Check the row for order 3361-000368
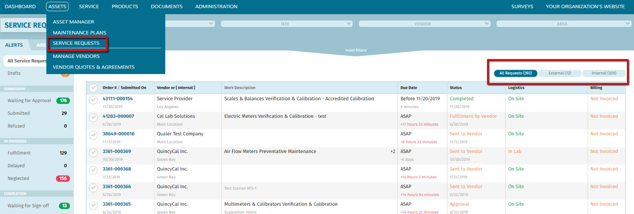 [x=93, y=170]
